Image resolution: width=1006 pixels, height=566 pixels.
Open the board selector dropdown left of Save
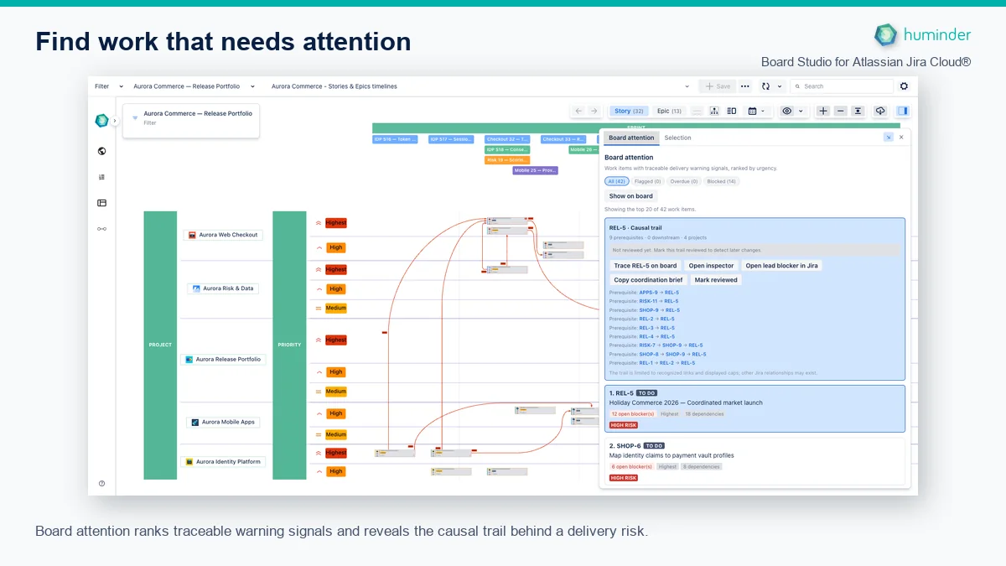click(x=687, y=86)
